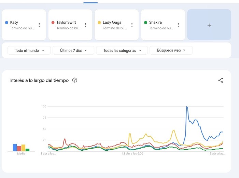Open the options menu for Lady Gaga
Viewport: 239px width, 178px height.
pos(132,25)
